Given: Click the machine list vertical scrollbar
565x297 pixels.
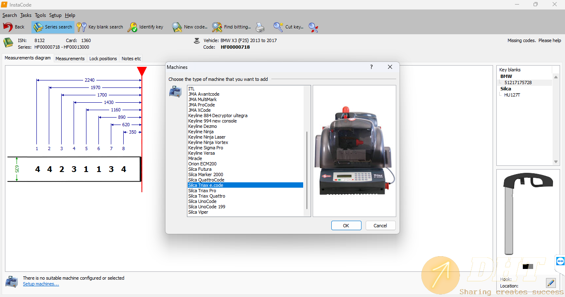Looking at the screenshot, I should (x=307, y=170).
